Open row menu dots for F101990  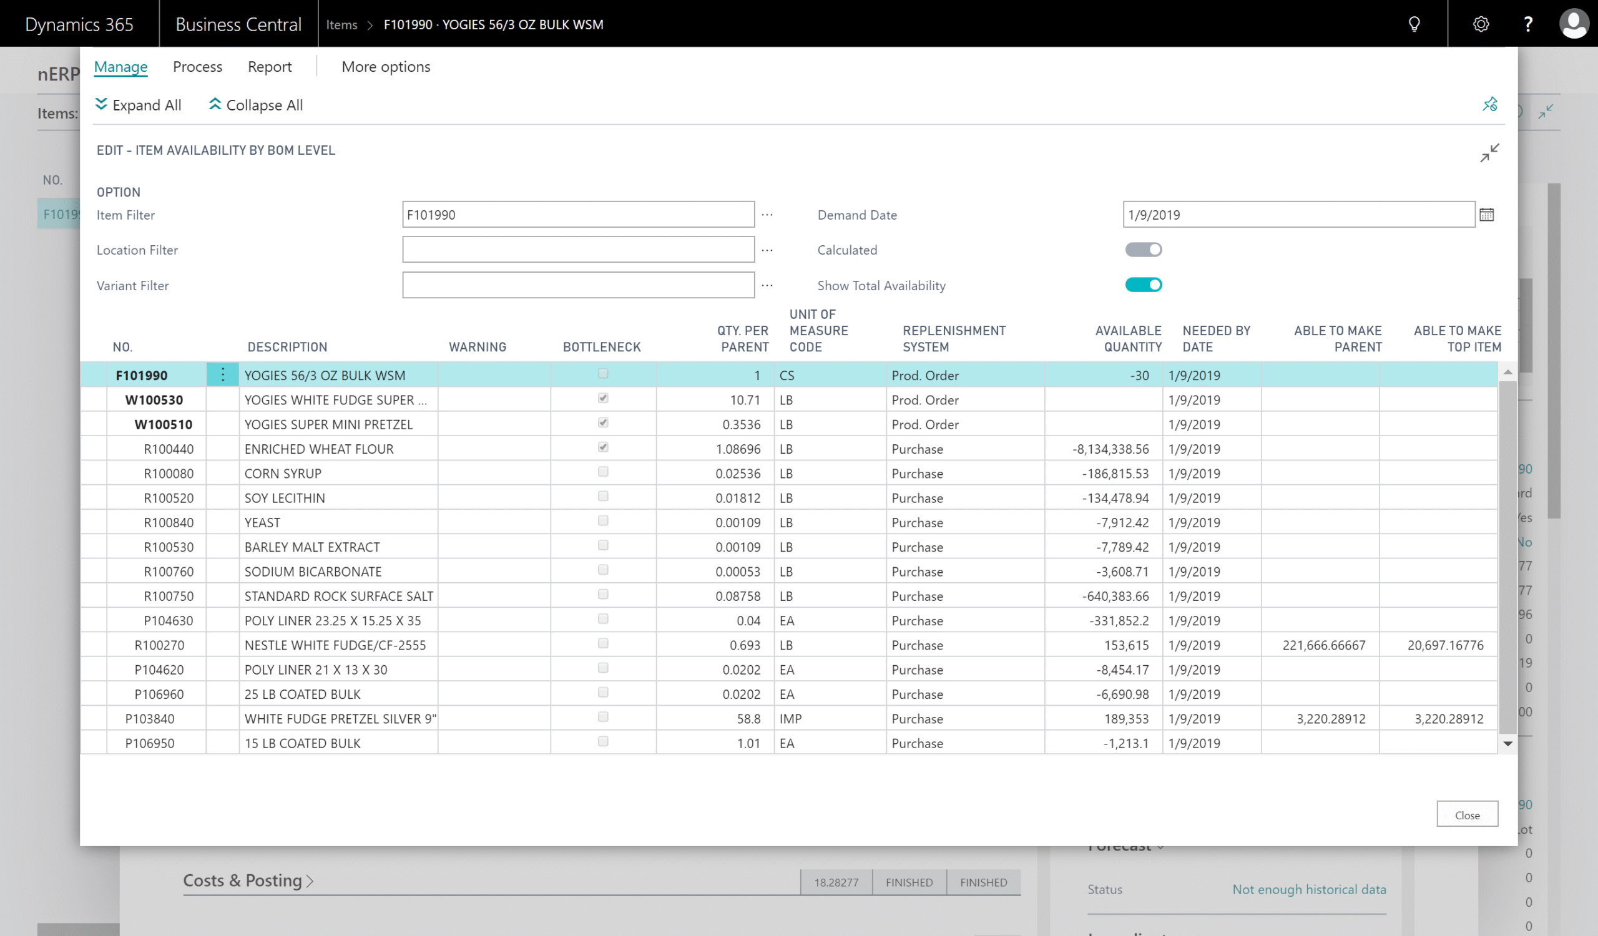(223, 375)
